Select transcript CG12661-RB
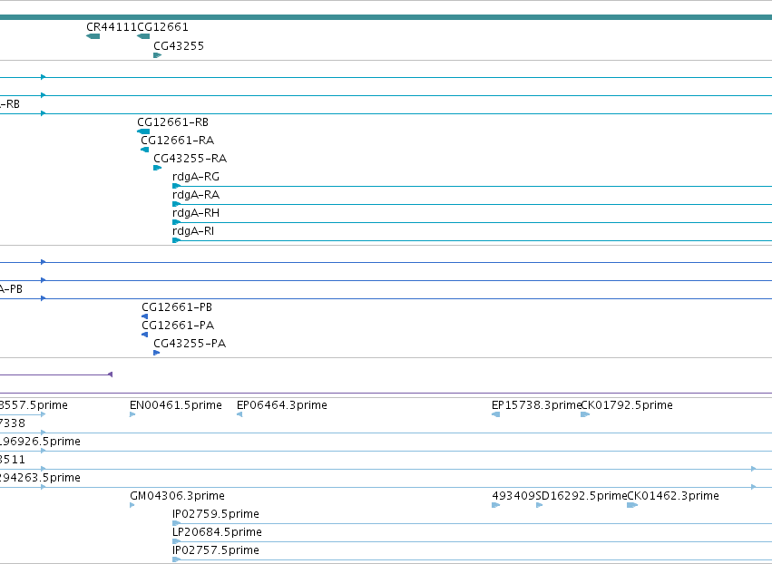The width and height of the screenshot is (772, 564). click(172, 122)
